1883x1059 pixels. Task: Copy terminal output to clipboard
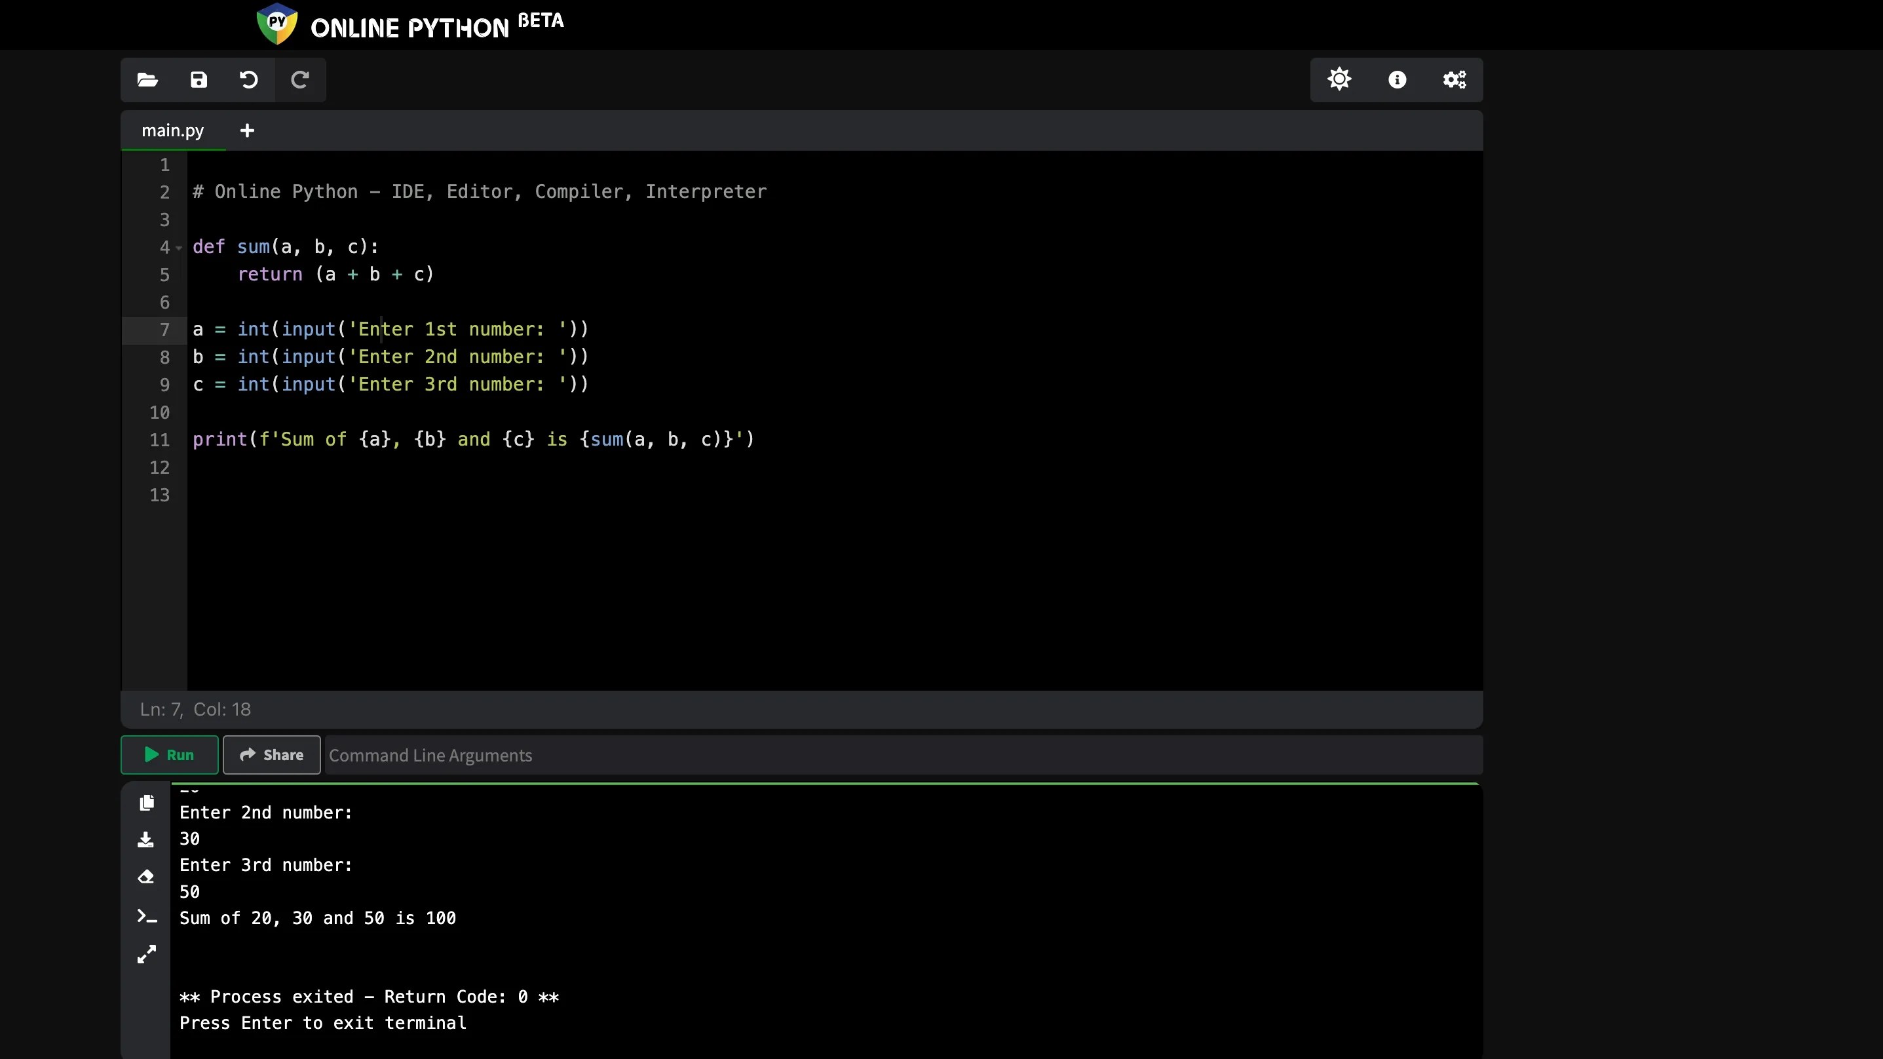[146, 803]
